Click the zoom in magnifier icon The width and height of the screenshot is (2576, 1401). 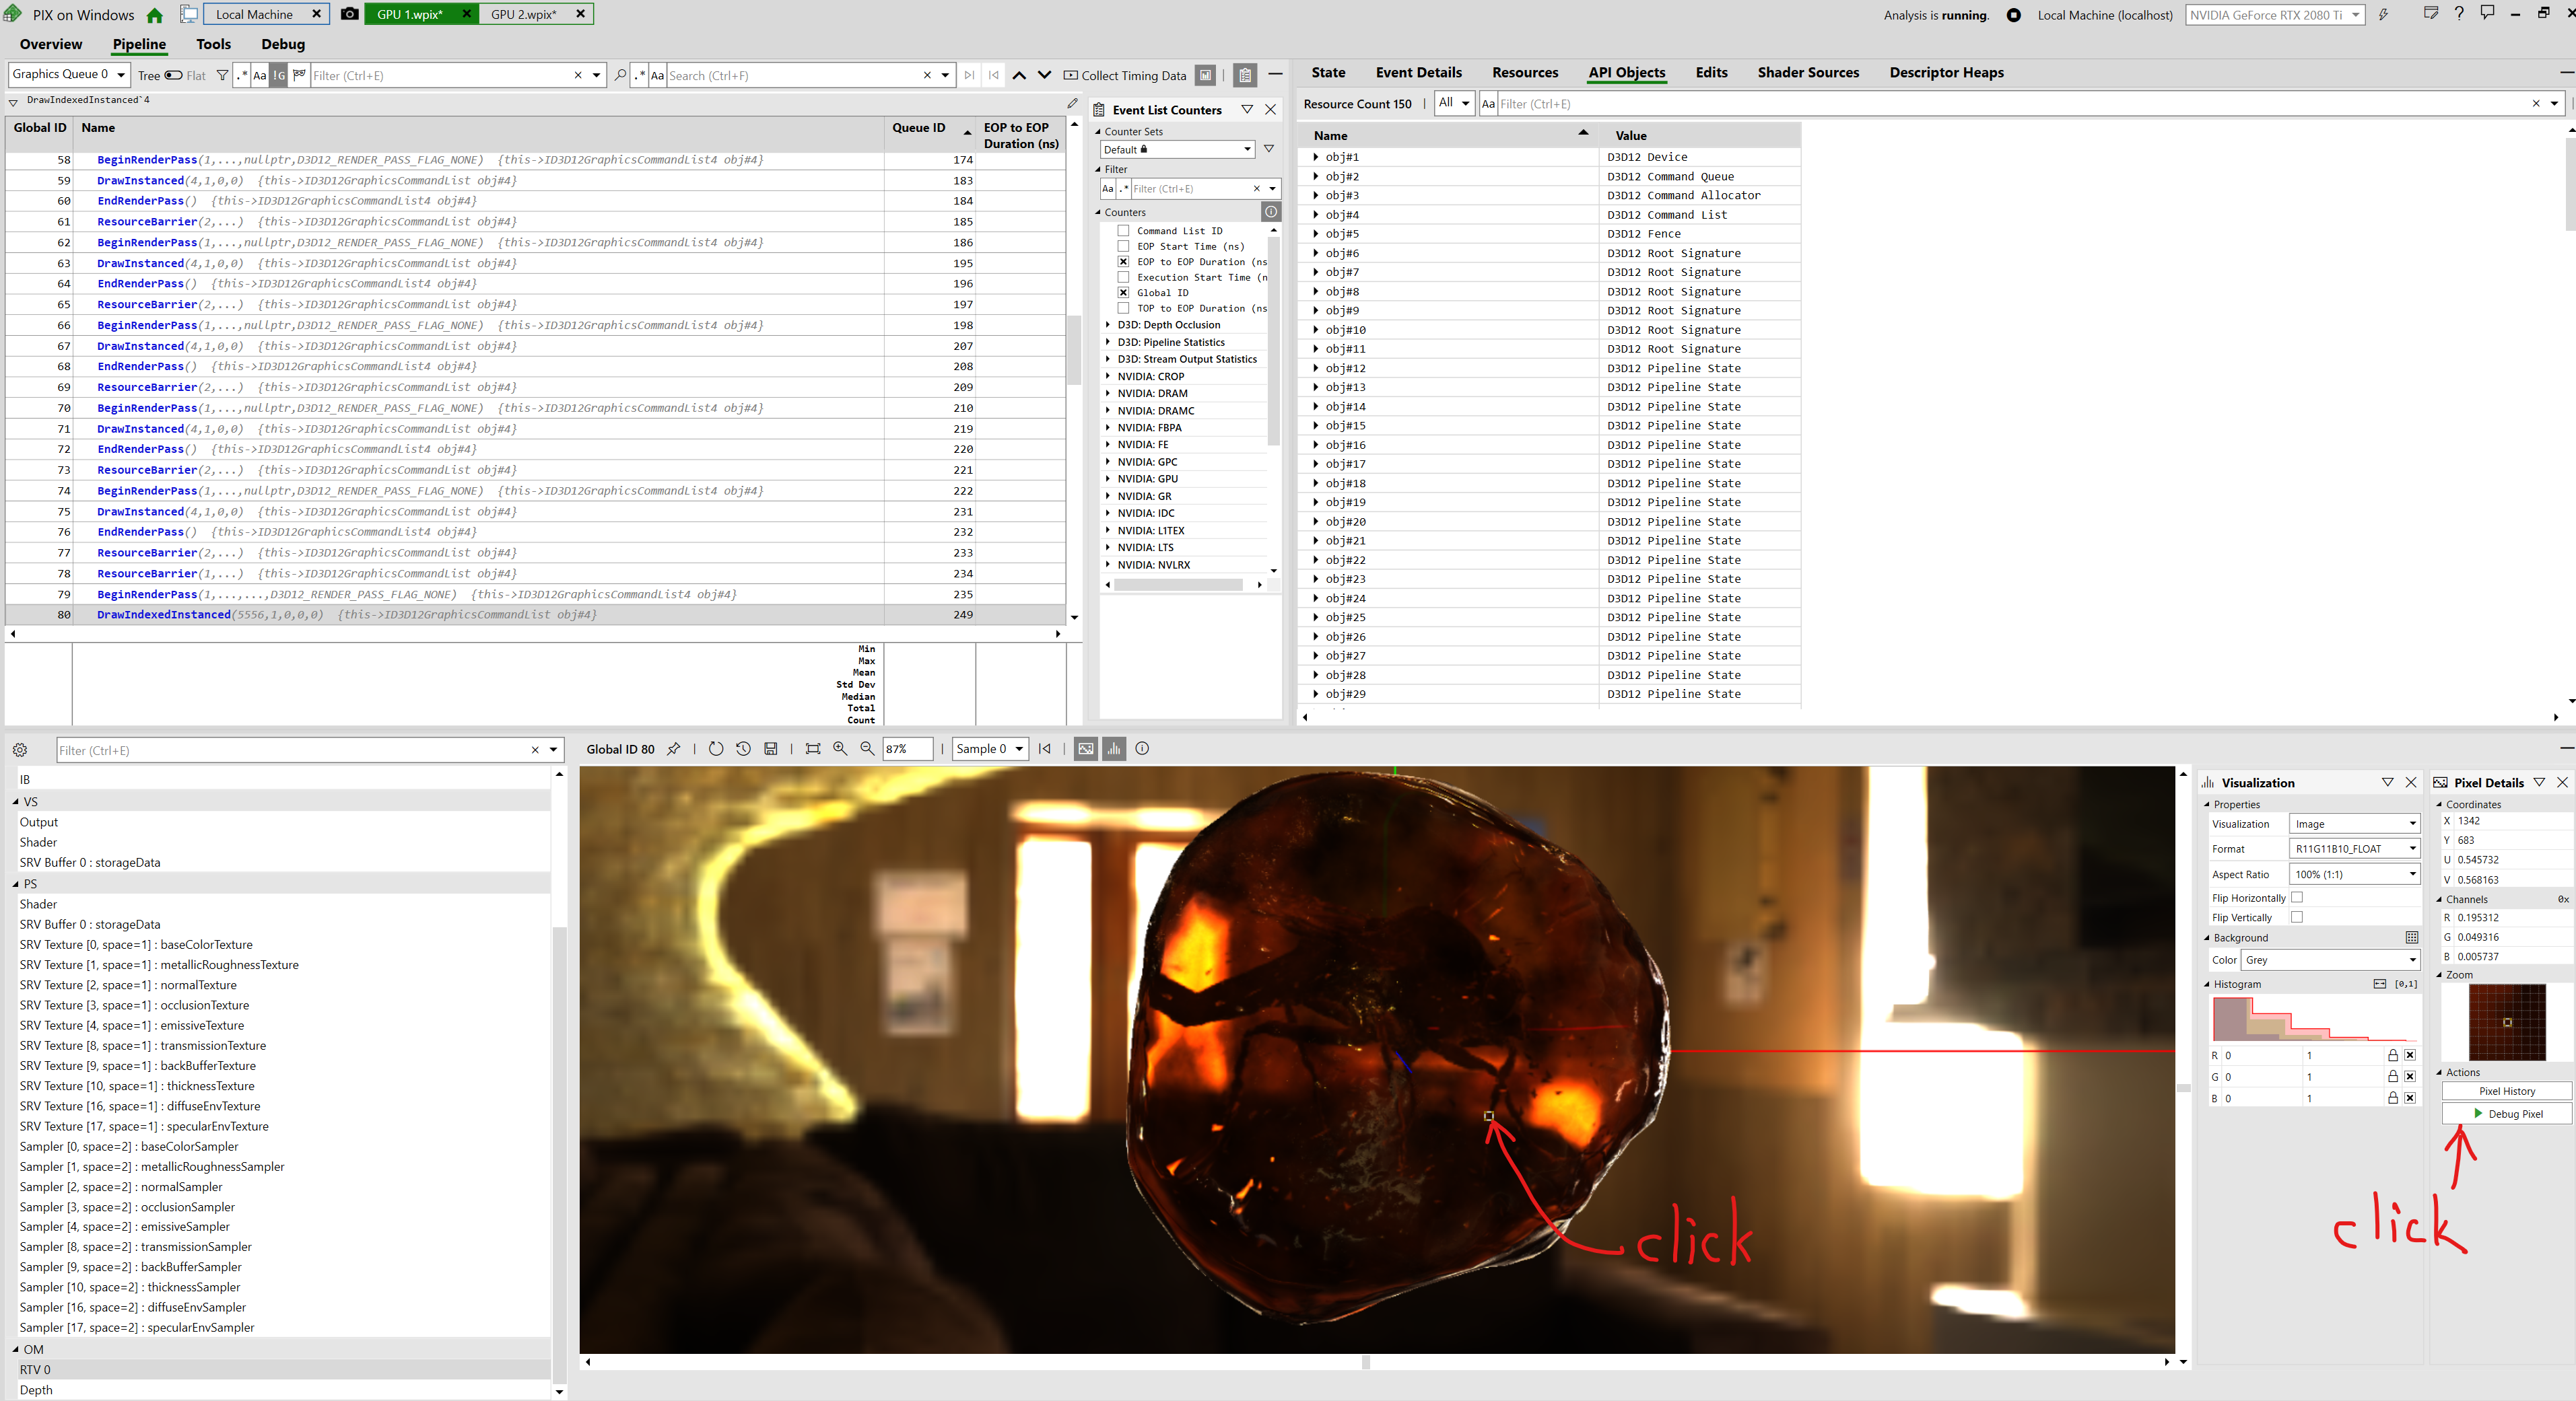840,748
